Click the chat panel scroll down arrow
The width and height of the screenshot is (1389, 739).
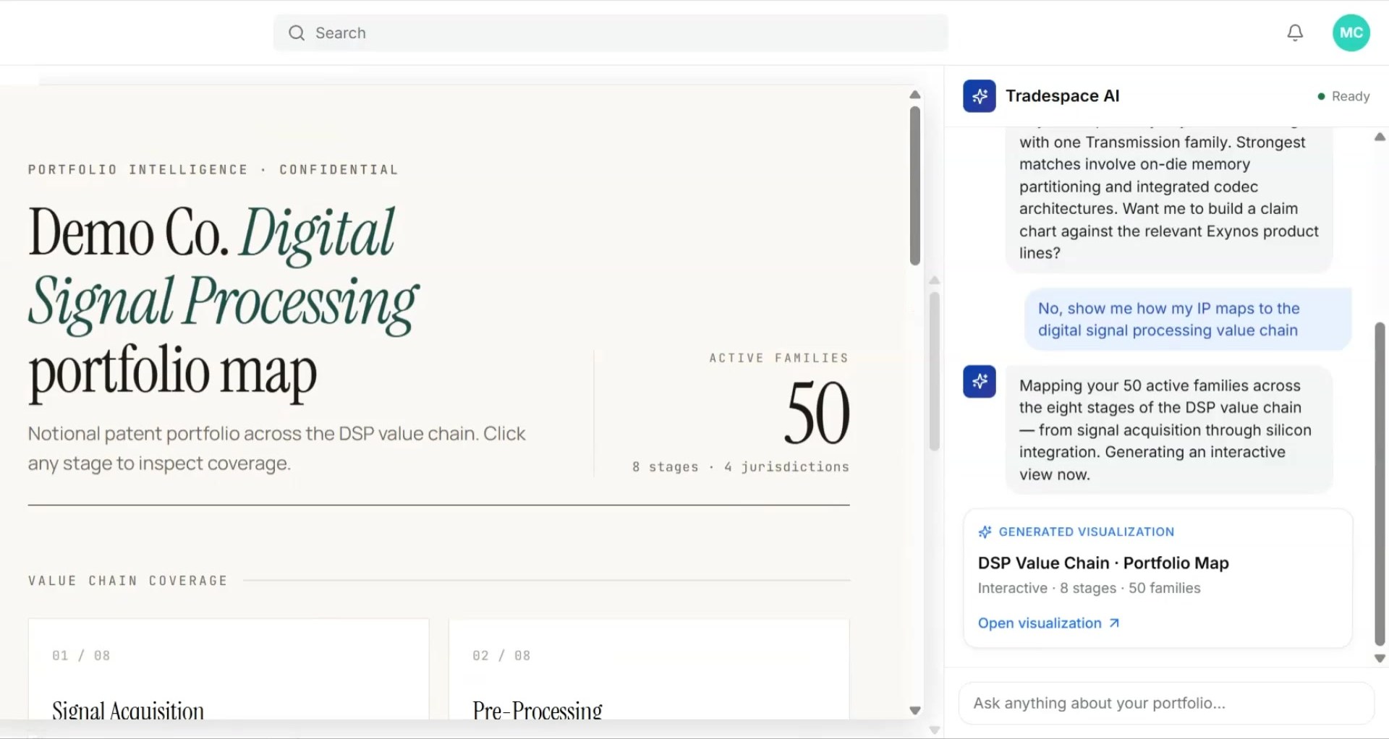click(x=1380, y=658)
